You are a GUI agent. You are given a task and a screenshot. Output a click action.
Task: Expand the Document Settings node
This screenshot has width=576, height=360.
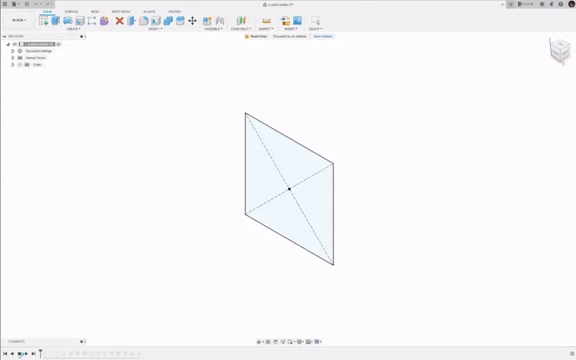[x=13, y=51]
